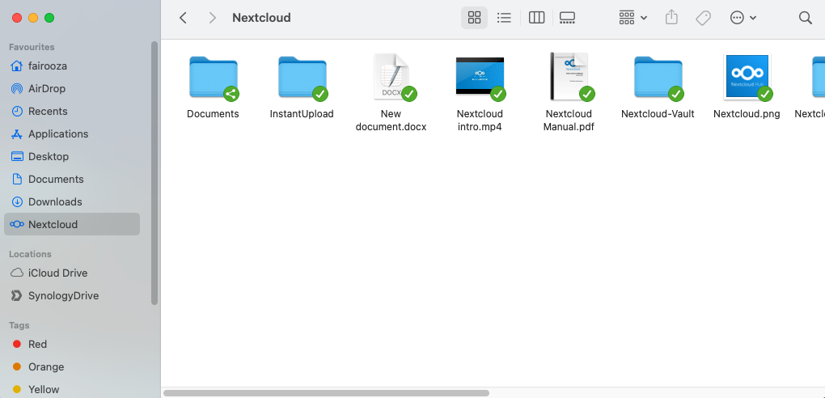Select the Nextcloud intro.mp4 video thumbnail
Screen dimensions: 825x398
[x=480, y=77]
